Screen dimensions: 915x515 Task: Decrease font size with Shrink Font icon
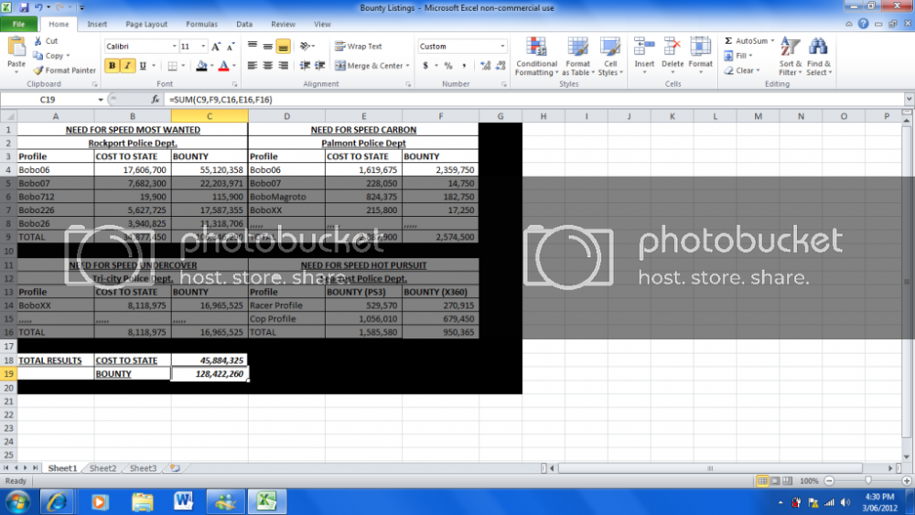pos(231,46)
